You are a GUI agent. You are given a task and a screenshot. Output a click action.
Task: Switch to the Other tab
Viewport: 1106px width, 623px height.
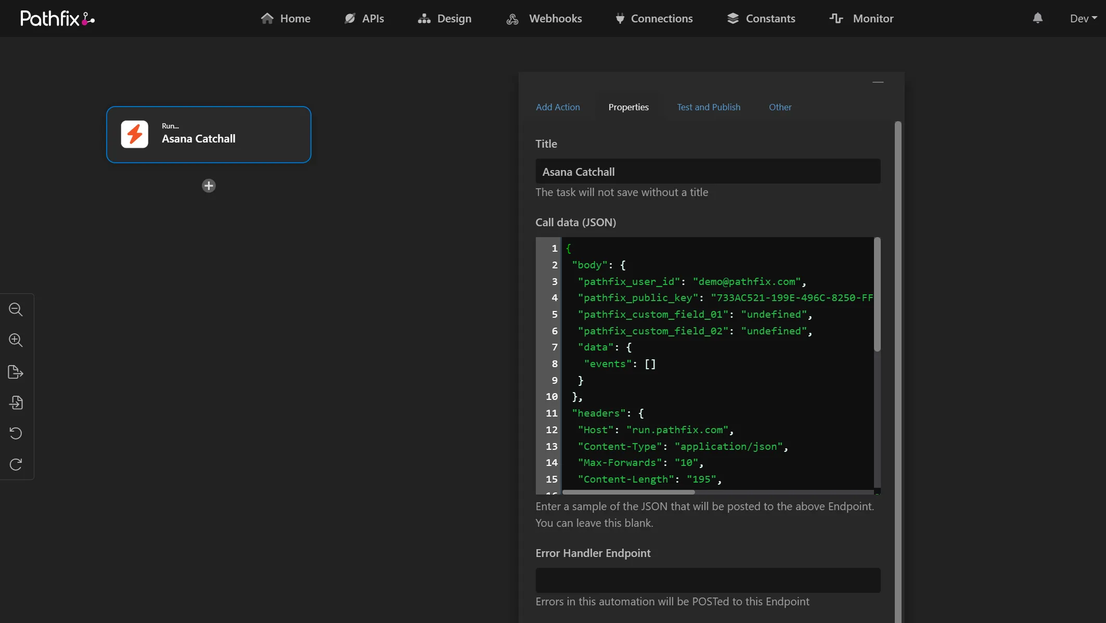point(780,107)
